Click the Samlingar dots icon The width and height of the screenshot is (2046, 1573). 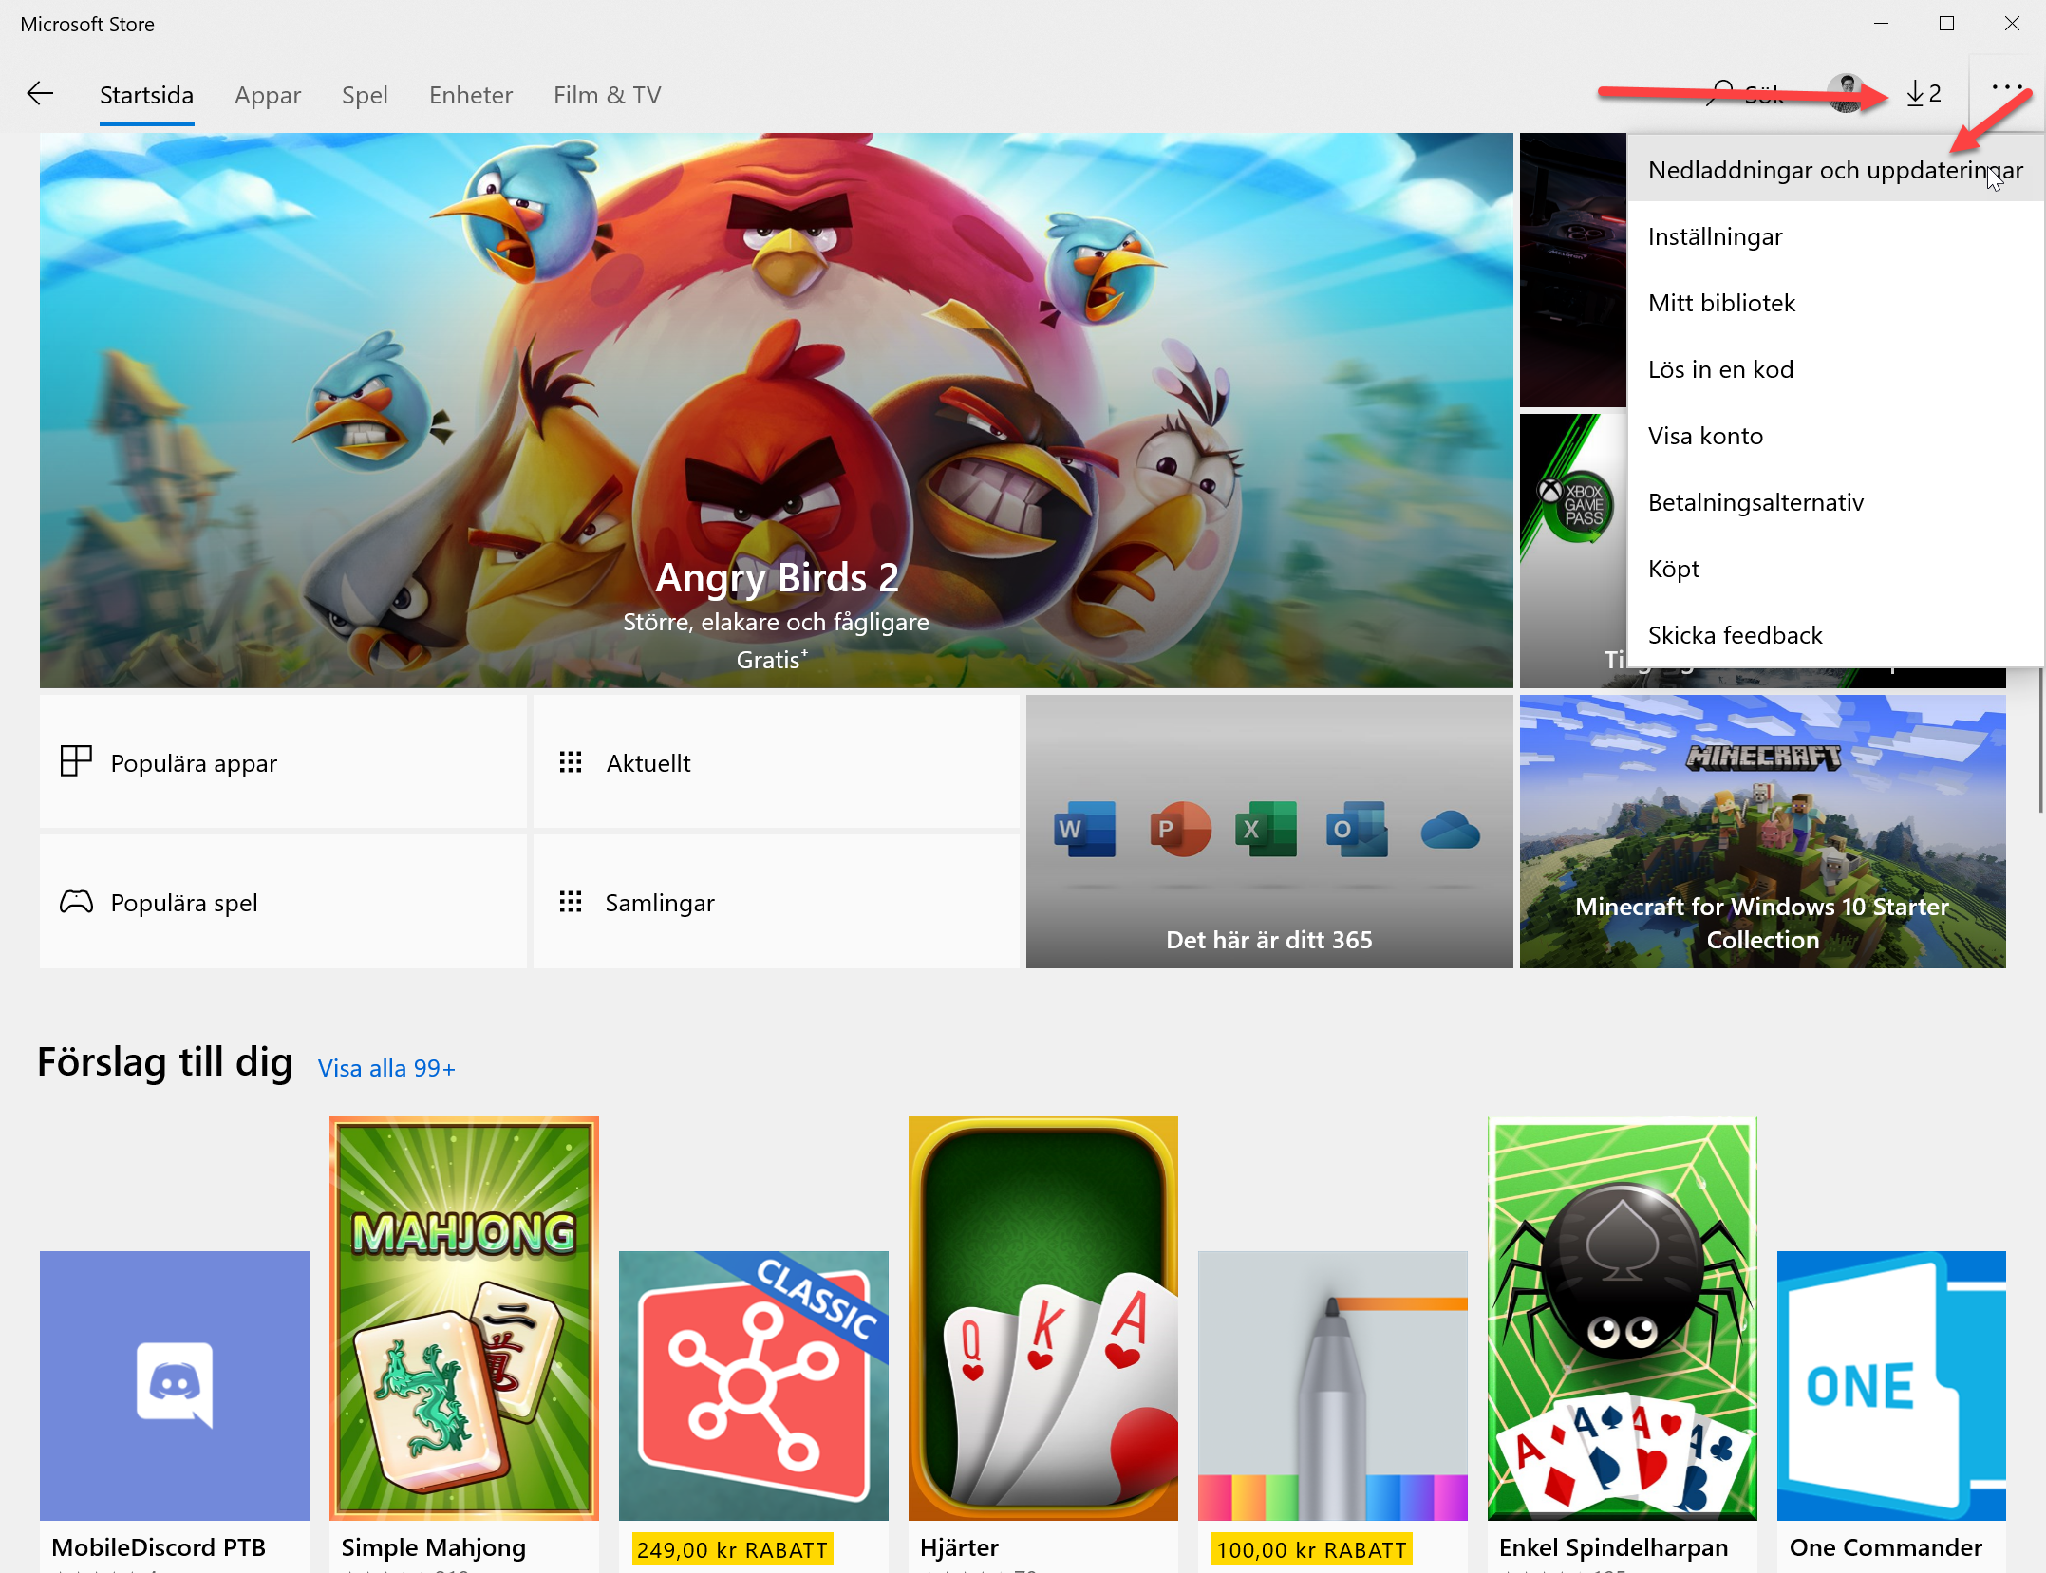tap(571, 902)
